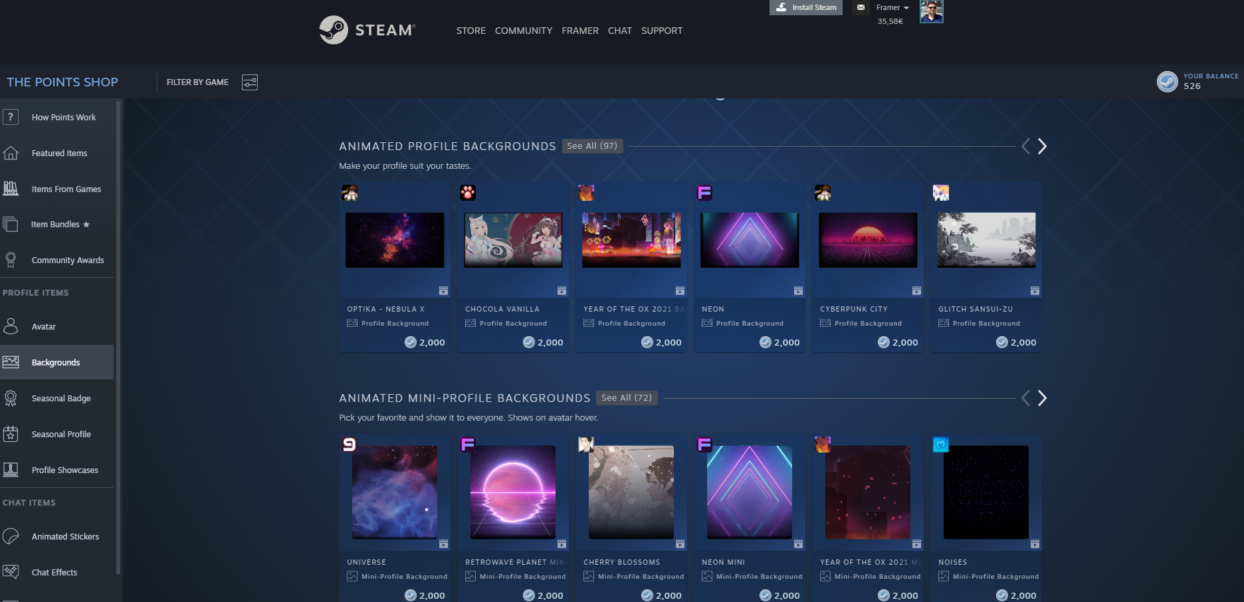This screenshot has height=602, width=1244.
Task: Show next animated mini-profile backgrounds
Action: pos(1042,398)
